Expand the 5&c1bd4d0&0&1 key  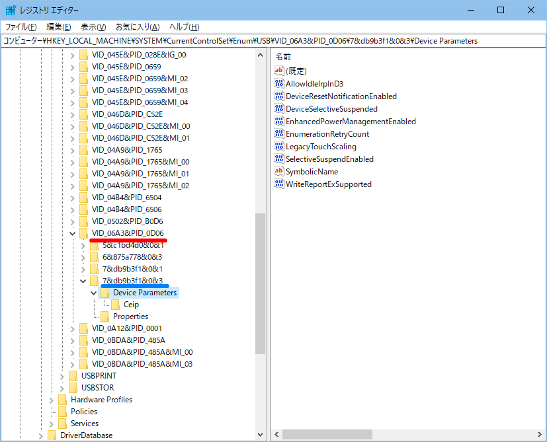83,246
